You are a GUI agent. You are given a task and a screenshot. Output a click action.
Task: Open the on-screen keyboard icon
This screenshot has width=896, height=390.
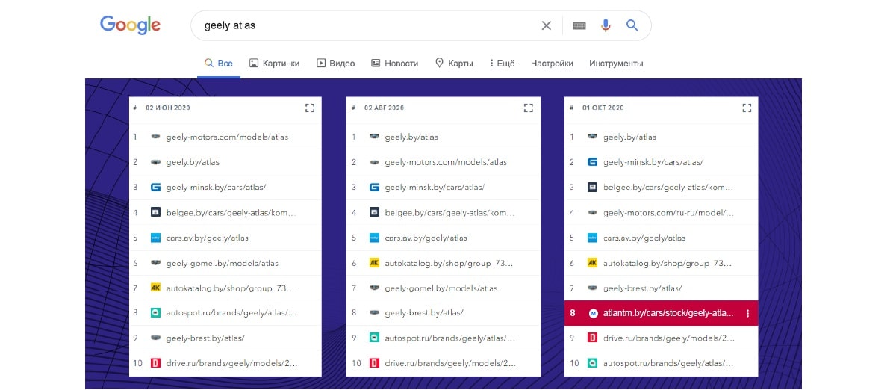point(579,25)
